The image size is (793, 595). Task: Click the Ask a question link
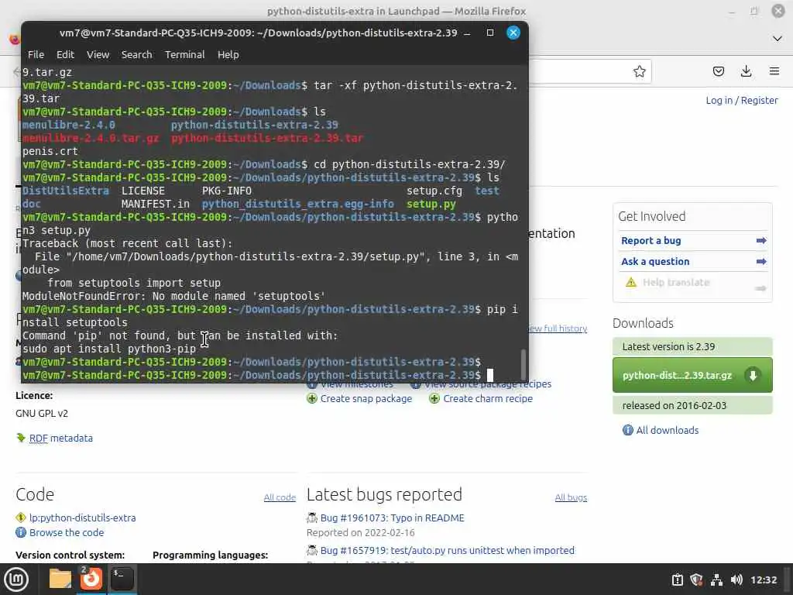click(x=655, y=262)
